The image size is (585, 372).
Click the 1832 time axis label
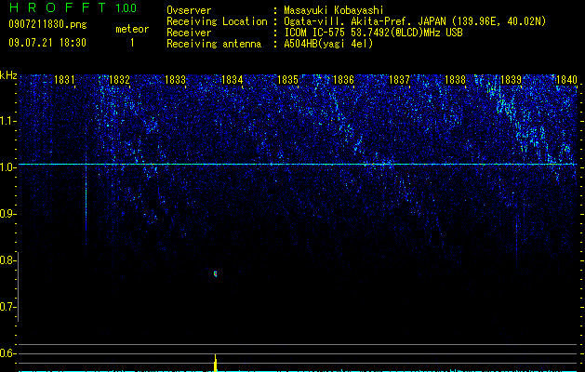tap(119, 80)
